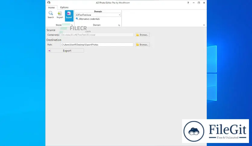Open the Home ribbon tab

(x=52, y=8)
